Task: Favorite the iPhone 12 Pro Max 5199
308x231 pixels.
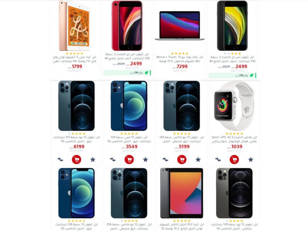Action: (198, 159)
